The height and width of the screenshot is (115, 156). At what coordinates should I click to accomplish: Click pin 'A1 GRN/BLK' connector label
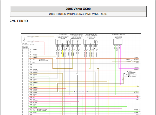(34, 49)
